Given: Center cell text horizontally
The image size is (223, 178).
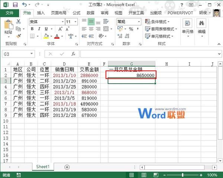Looking at the screenshot, I should pos(91,29).
